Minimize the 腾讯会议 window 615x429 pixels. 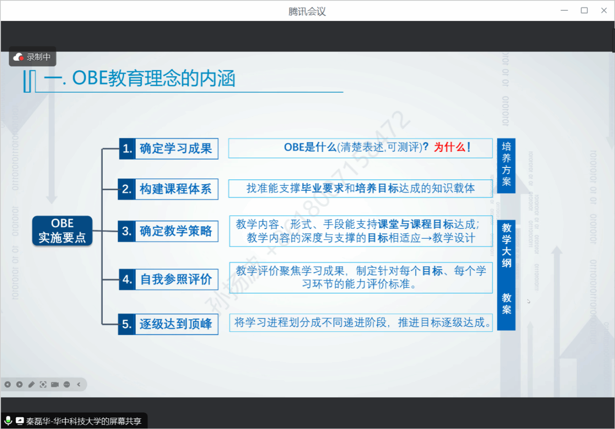pos(565,11)
